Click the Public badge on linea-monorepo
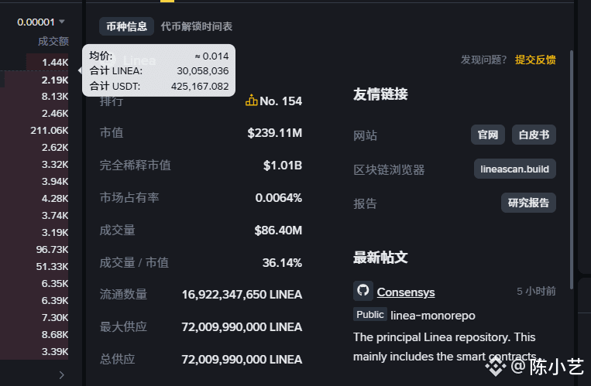Viewport: 591px width, 386px height. [x=370, y=315]
